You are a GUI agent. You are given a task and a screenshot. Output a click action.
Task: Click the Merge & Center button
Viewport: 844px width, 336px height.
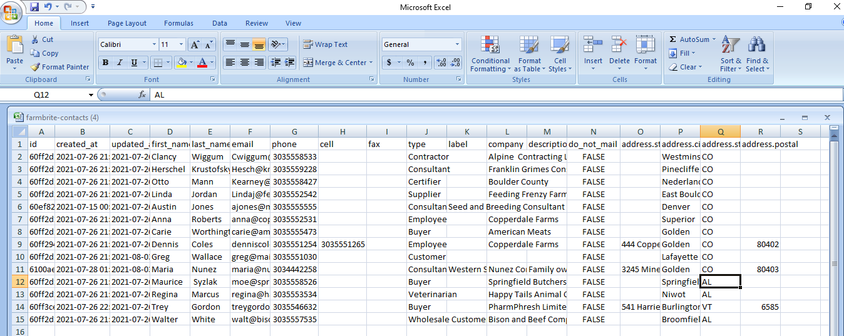click(335, 63)
